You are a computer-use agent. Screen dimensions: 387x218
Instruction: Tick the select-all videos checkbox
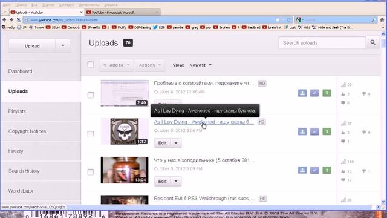[x=91, y=65]
